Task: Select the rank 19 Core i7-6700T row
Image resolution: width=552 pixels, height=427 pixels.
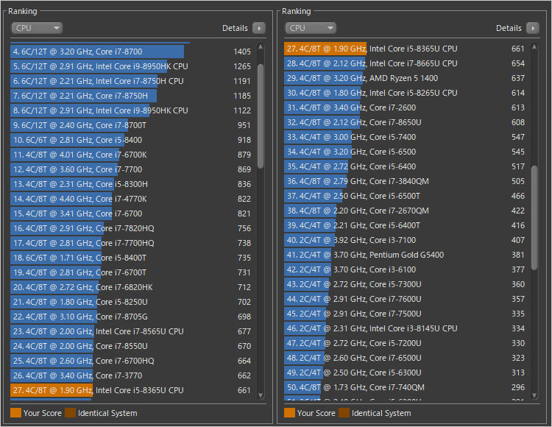Action: tap(131, 272)
